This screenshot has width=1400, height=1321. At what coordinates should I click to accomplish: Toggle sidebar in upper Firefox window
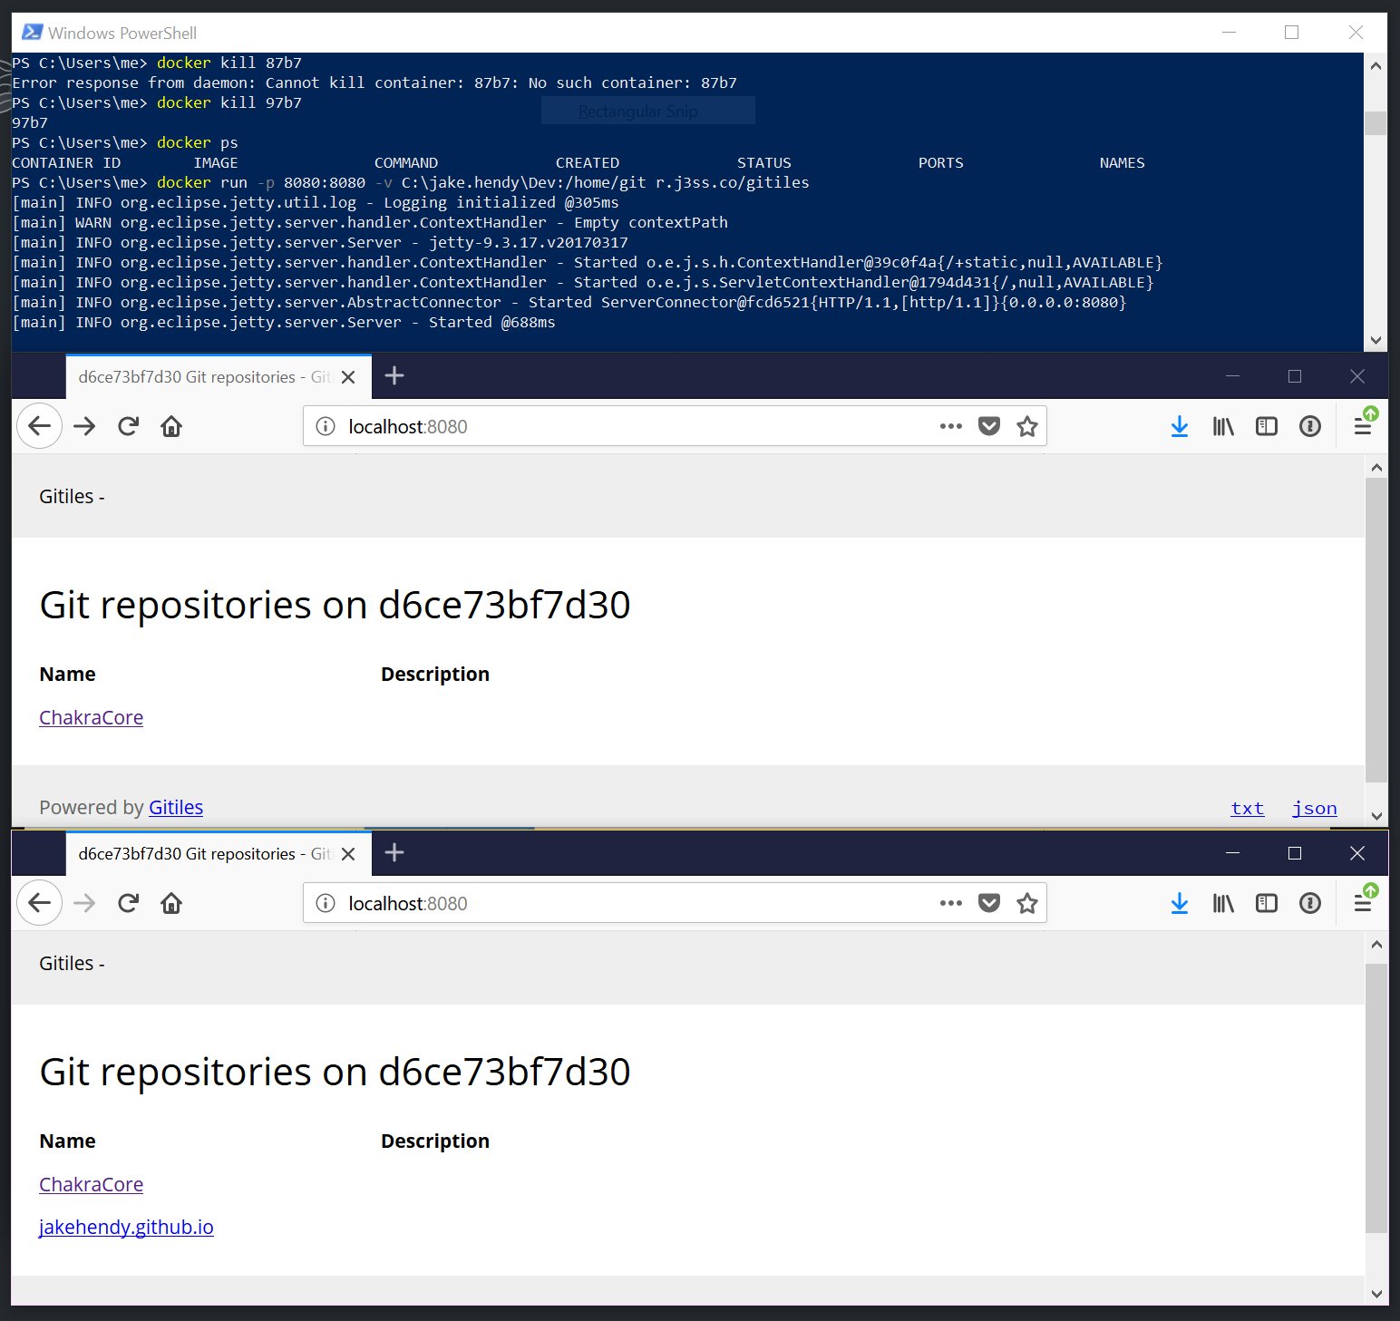1266,426
